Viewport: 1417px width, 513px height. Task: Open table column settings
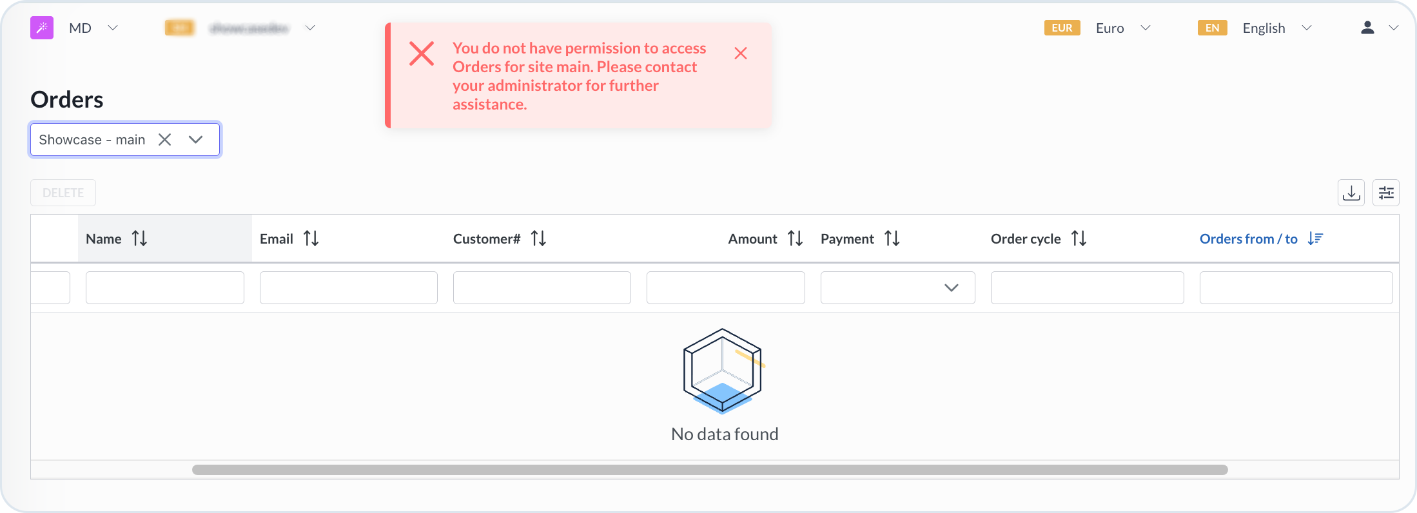point(1386,193)
